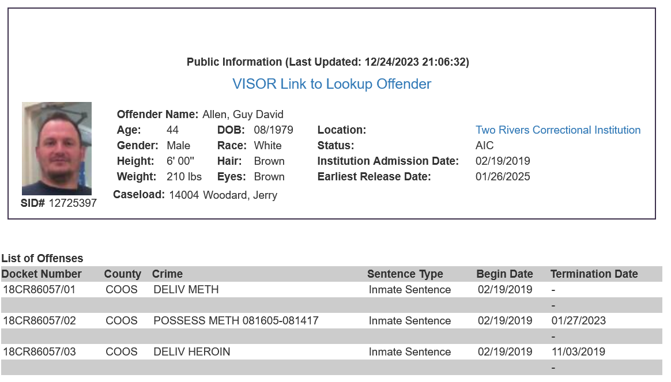Click the DELIV METH crime cell
The height and width of the screenshot is (382, 671).
[x=186, y=290]
